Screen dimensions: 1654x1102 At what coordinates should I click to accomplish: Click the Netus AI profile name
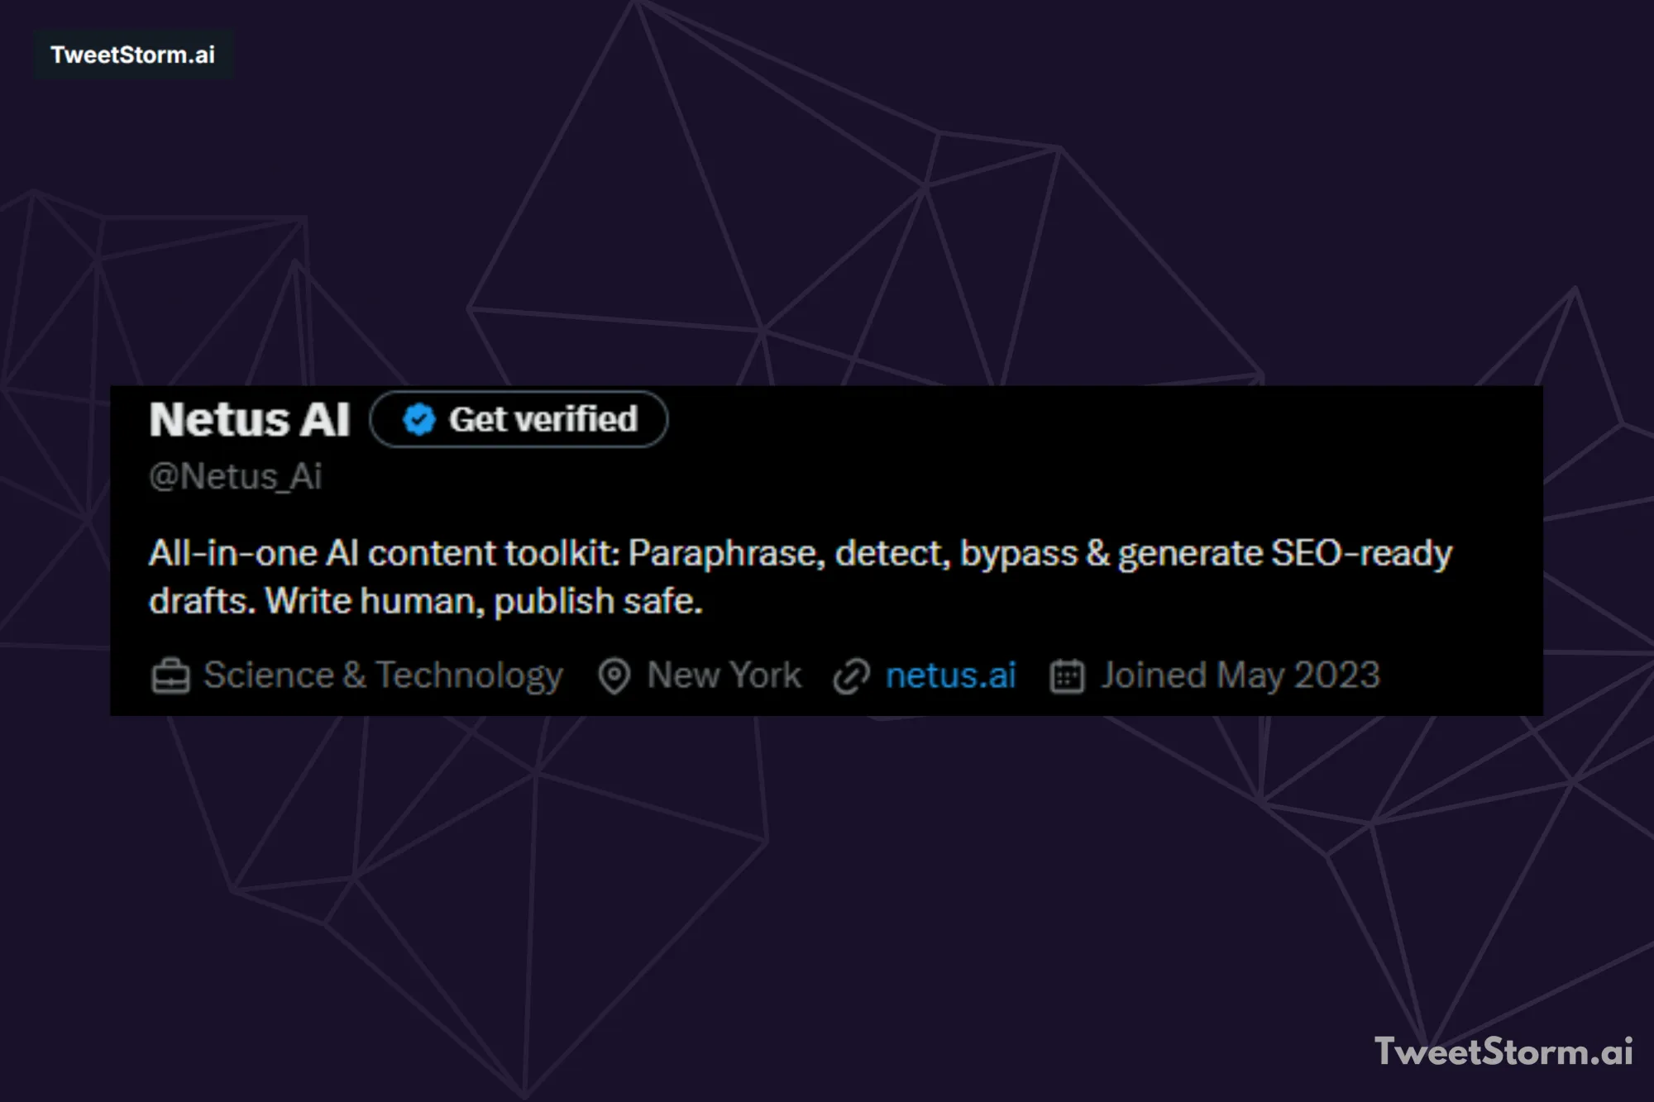tap(250, 419)
